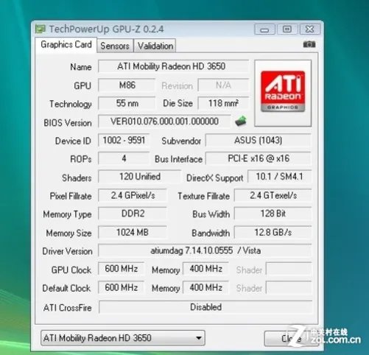Click the BIOS Version field VER010.076.000.001.000000

pyautogui.click(x=164, y=122)
